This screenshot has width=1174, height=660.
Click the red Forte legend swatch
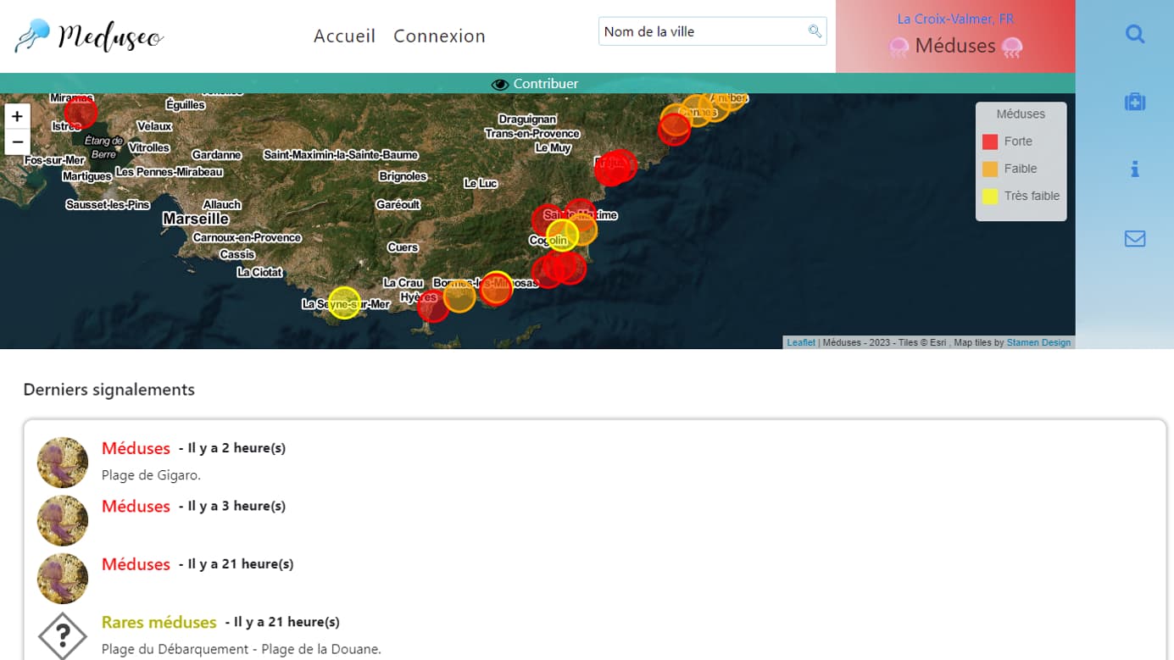pos(989,141)
